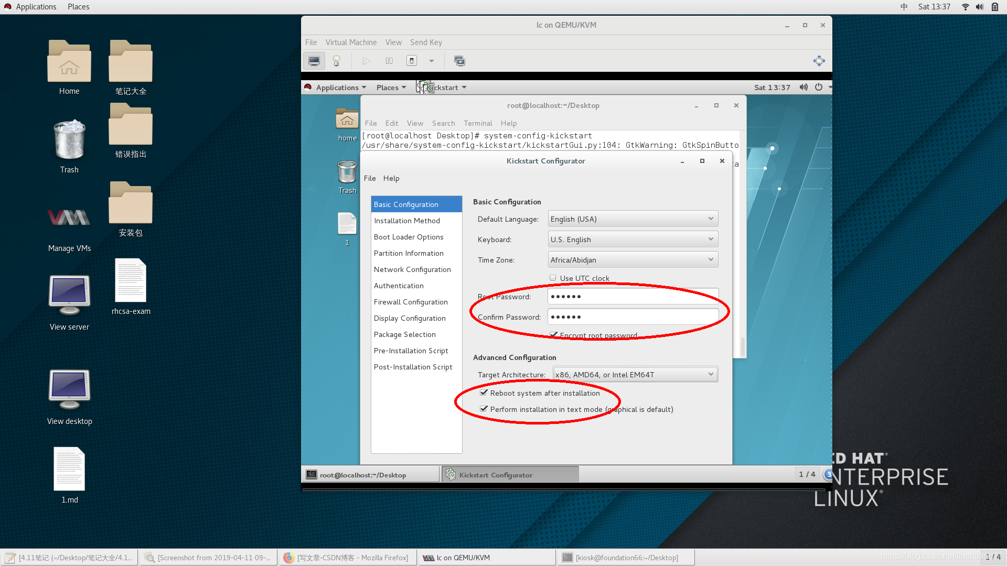Open the manage VM snapshots icon
This screenshot has width=1007, height=566.
459,61
